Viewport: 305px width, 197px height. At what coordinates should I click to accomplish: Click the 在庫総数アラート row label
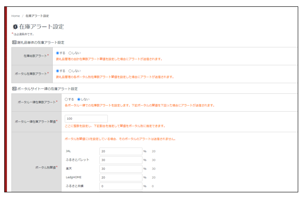click(x=35, y=56)
